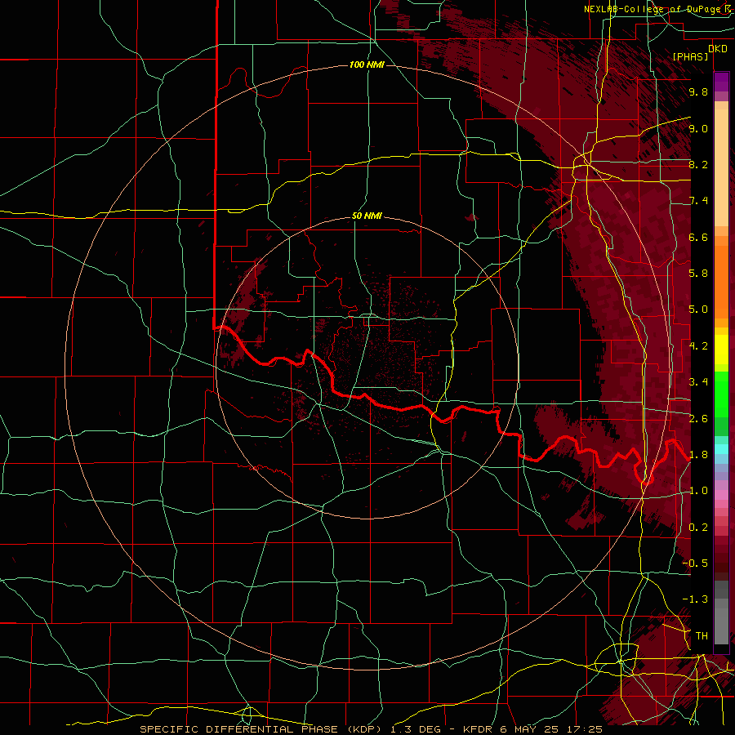Select the "9.8" value on the scale
The width and height of the screenshot is (735, 735).
click(698, 91)
